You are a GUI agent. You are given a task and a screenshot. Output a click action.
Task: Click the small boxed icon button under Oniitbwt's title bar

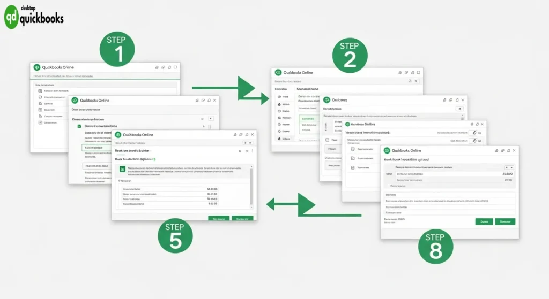click(x=459, y=109)
